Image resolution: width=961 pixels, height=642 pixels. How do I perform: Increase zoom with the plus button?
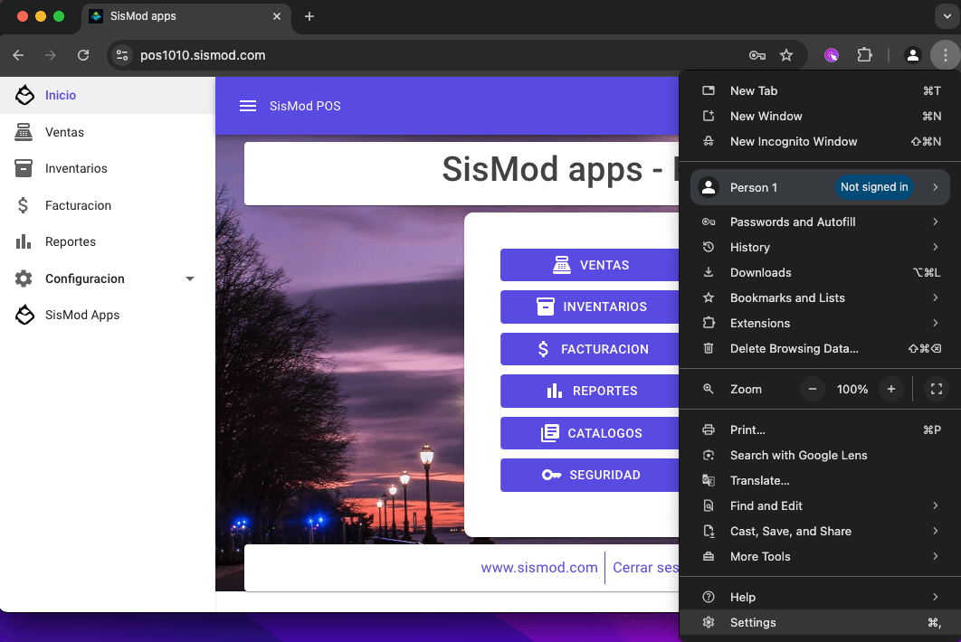tap(891, 389)
